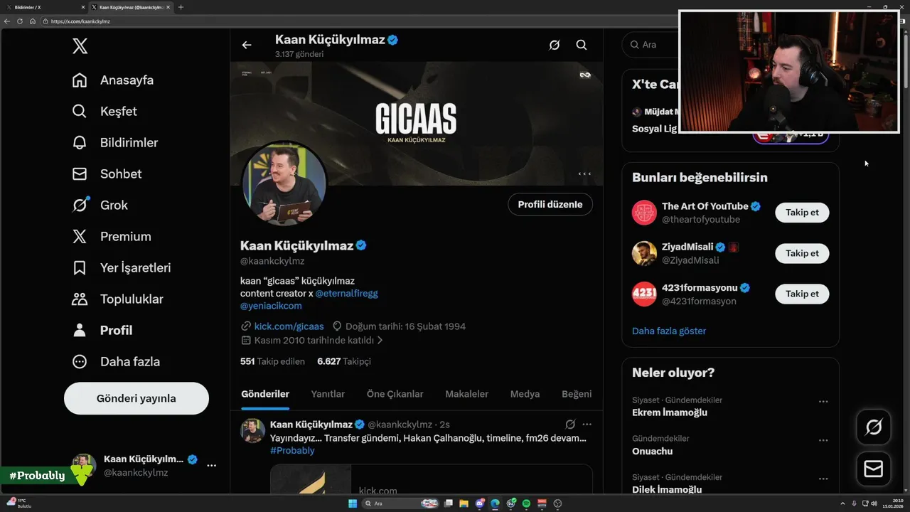Image resolution: width=910 pixels, height=512 pixels.
Task: Open the account menu dots beside @kaankckylmz
Action: [211, 465]
